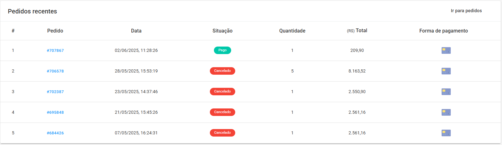Screen dimensions: 502x145
Task: Open order #702387 link
Action: [55, 92]
